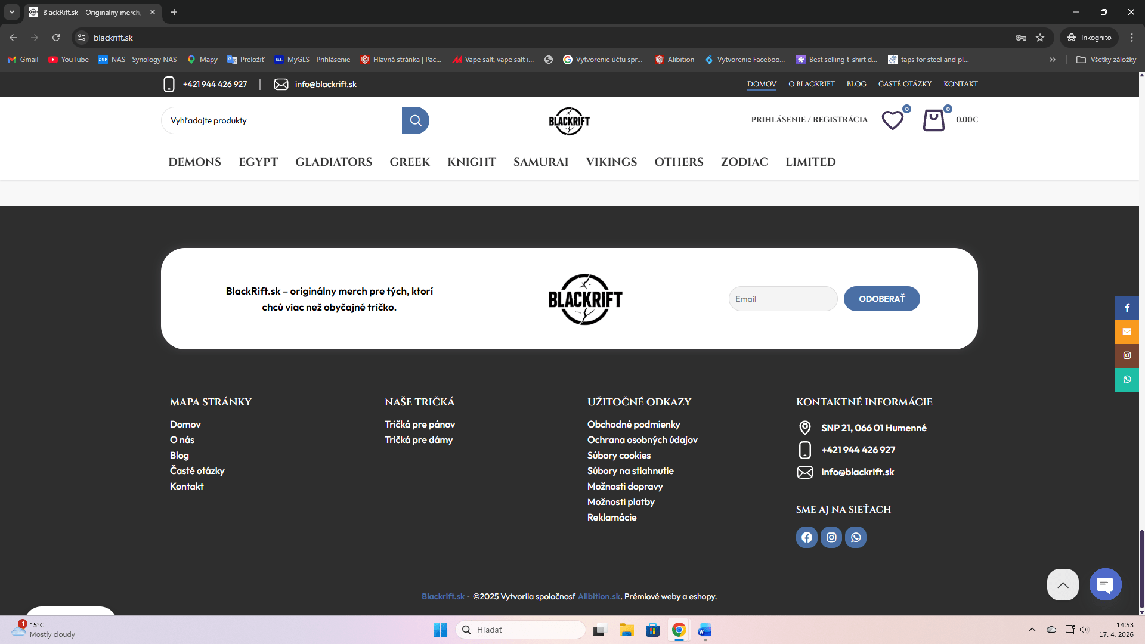Open the shopping cart bag icon
The image size is (1145, 644).
click(x=933, y=120)
